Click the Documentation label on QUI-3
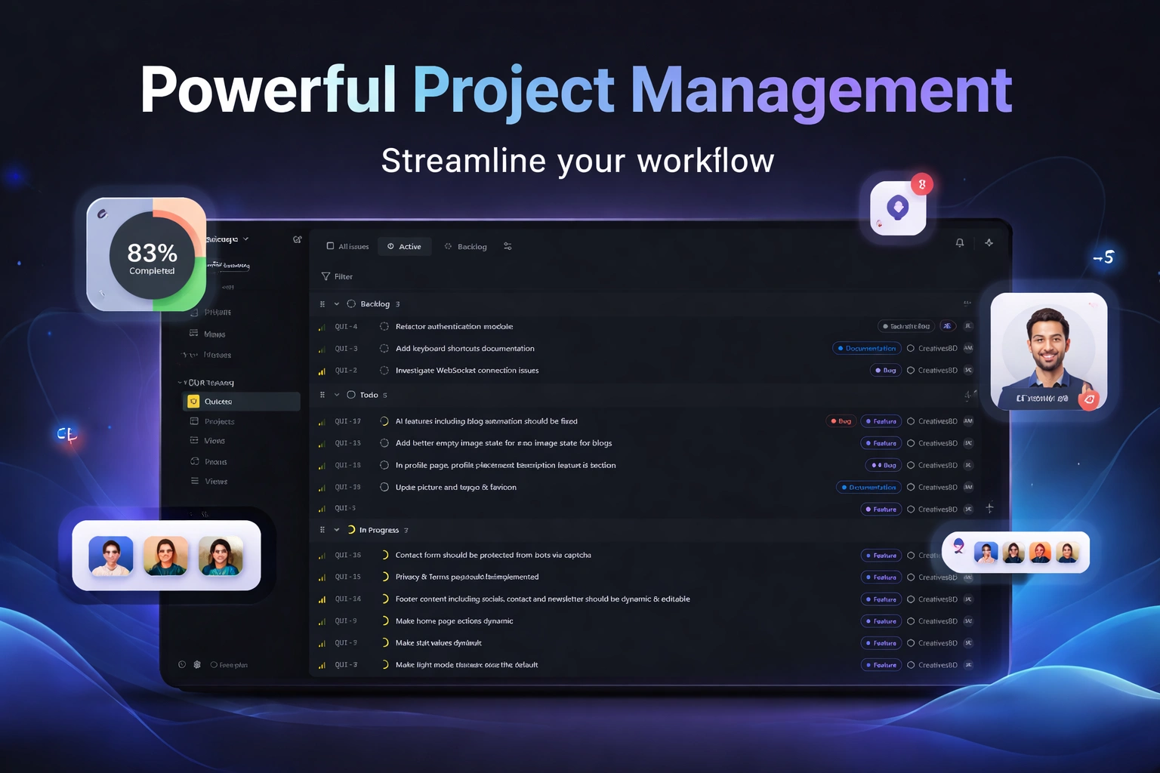1160x773 pixels. pyautogui.click(x=866, y=349)
